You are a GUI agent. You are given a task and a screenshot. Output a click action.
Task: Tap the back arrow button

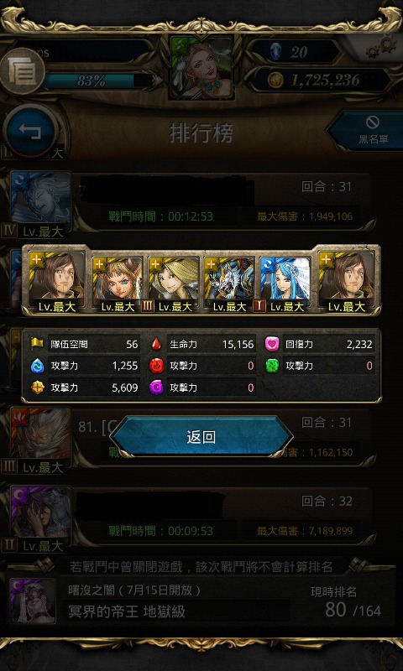tap(30, 131)
